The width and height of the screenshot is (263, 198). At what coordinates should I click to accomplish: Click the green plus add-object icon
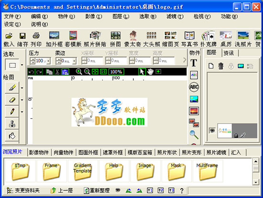click(x=158, y=71)
